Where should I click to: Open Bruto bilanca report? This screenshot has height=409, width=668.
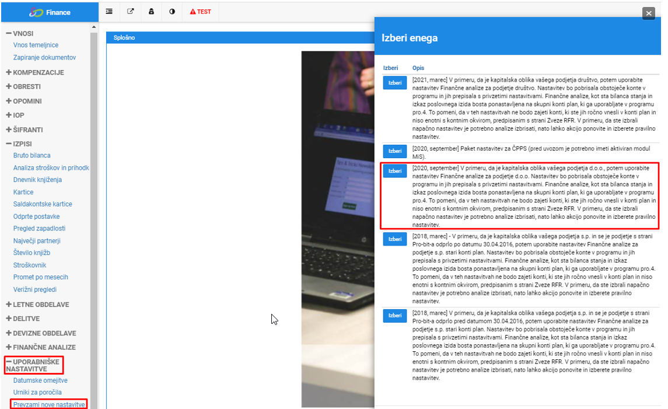pos(32,155)
